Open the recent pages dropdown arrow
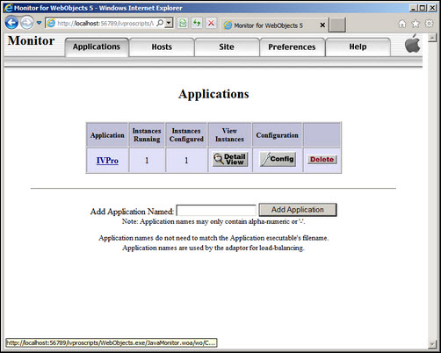Image resolution: width=441 pixels, height=353 pixels. [39, 23]
